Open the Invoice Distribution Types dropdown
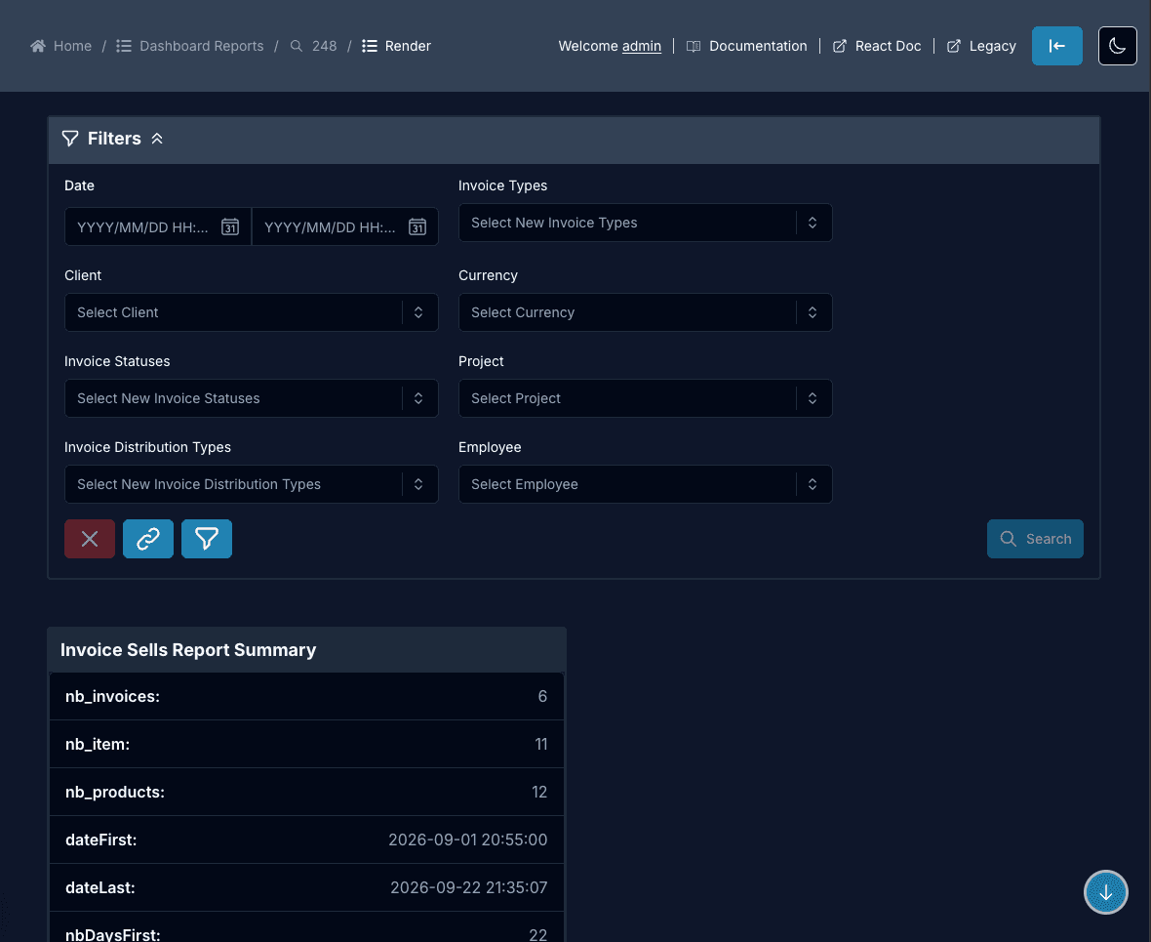The image size is (1151, 942). point(251,484)
